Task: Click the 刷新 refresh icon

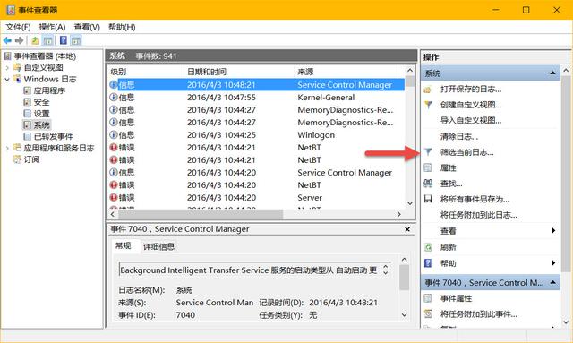Action: pos(428,247)
